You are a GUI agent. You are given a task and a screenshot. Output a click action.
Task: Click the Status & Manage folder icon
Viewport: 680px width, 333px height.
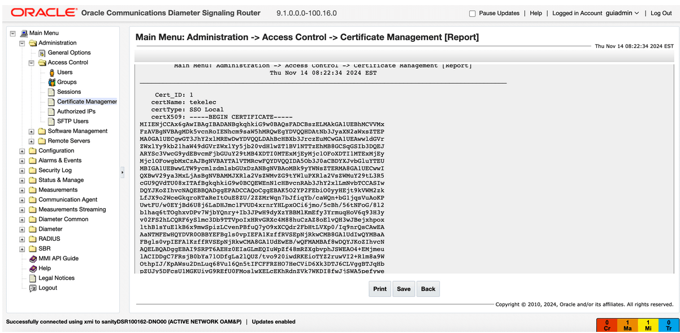tap(33, 180)
